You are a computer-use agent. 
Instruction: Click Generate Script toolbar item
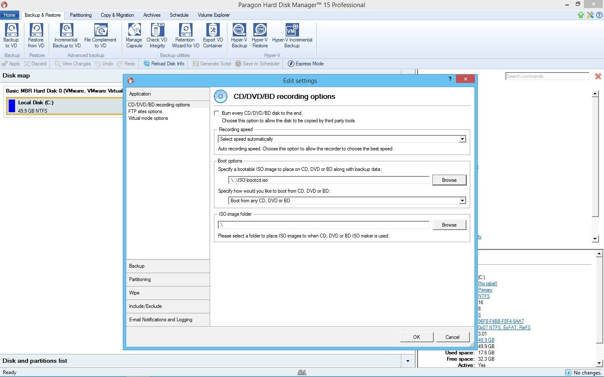212,64
